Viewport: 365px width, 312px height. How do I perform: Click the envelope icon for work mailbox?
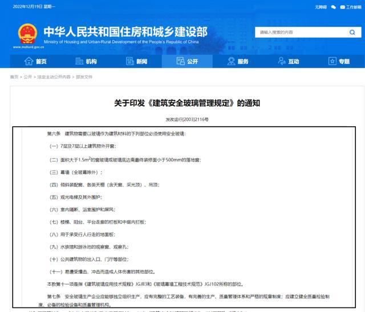[x=342, y=7]
